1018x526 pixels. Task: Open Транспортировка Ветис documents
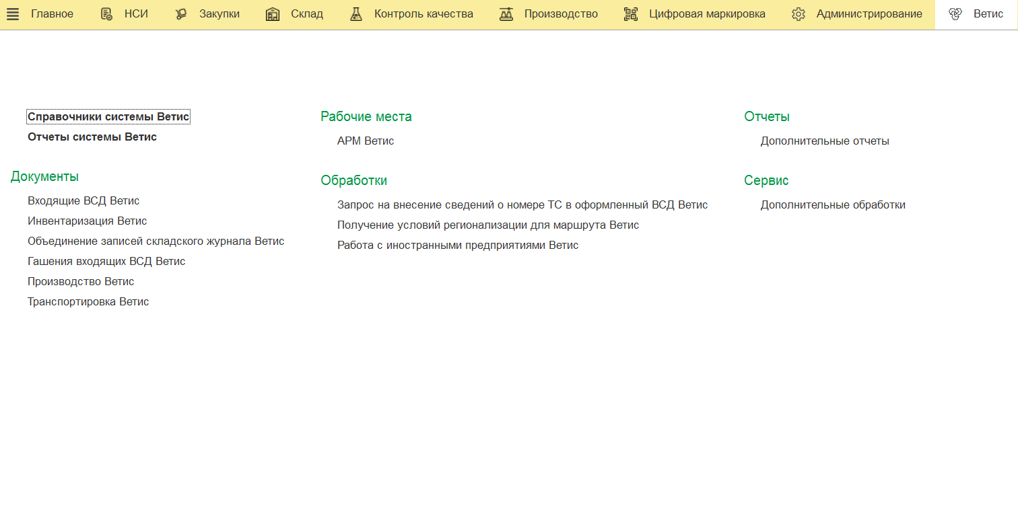(88, 302)
